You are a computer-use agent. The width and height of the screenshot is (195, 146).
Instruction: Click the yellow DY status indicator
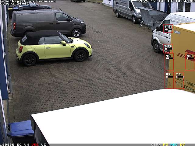pyautogui.click(x=183, y=144)
